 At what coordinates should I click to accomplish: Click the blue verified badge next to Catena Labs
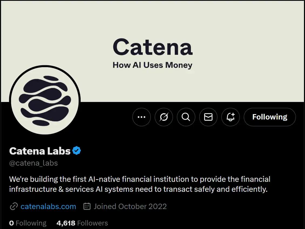click(77, 151)
